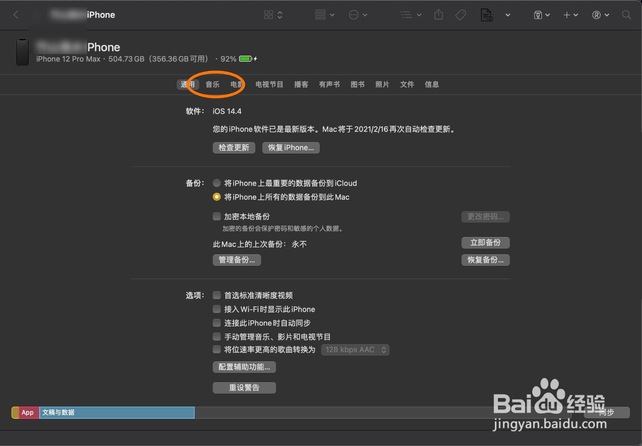Click the 立即备份 button
Image resolution: width=642 pixels, height=446 pixels.
(486, 243)
